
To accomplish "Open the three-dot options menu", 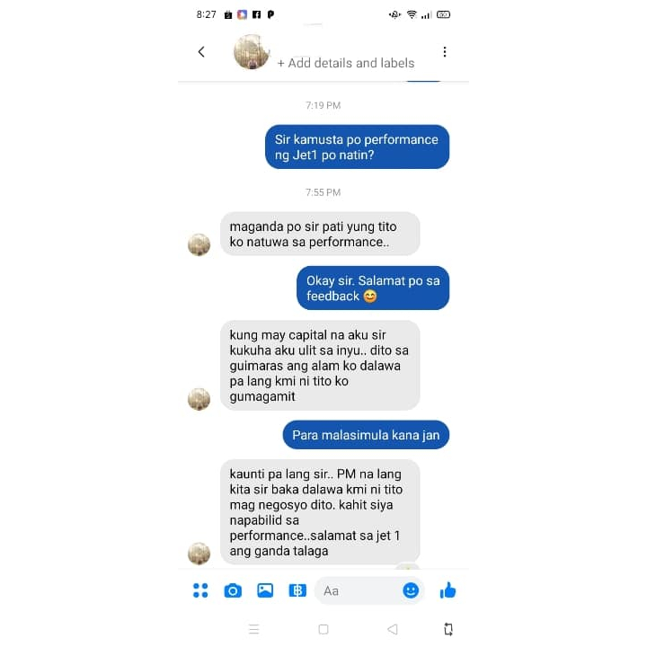I will coord(445,51).
